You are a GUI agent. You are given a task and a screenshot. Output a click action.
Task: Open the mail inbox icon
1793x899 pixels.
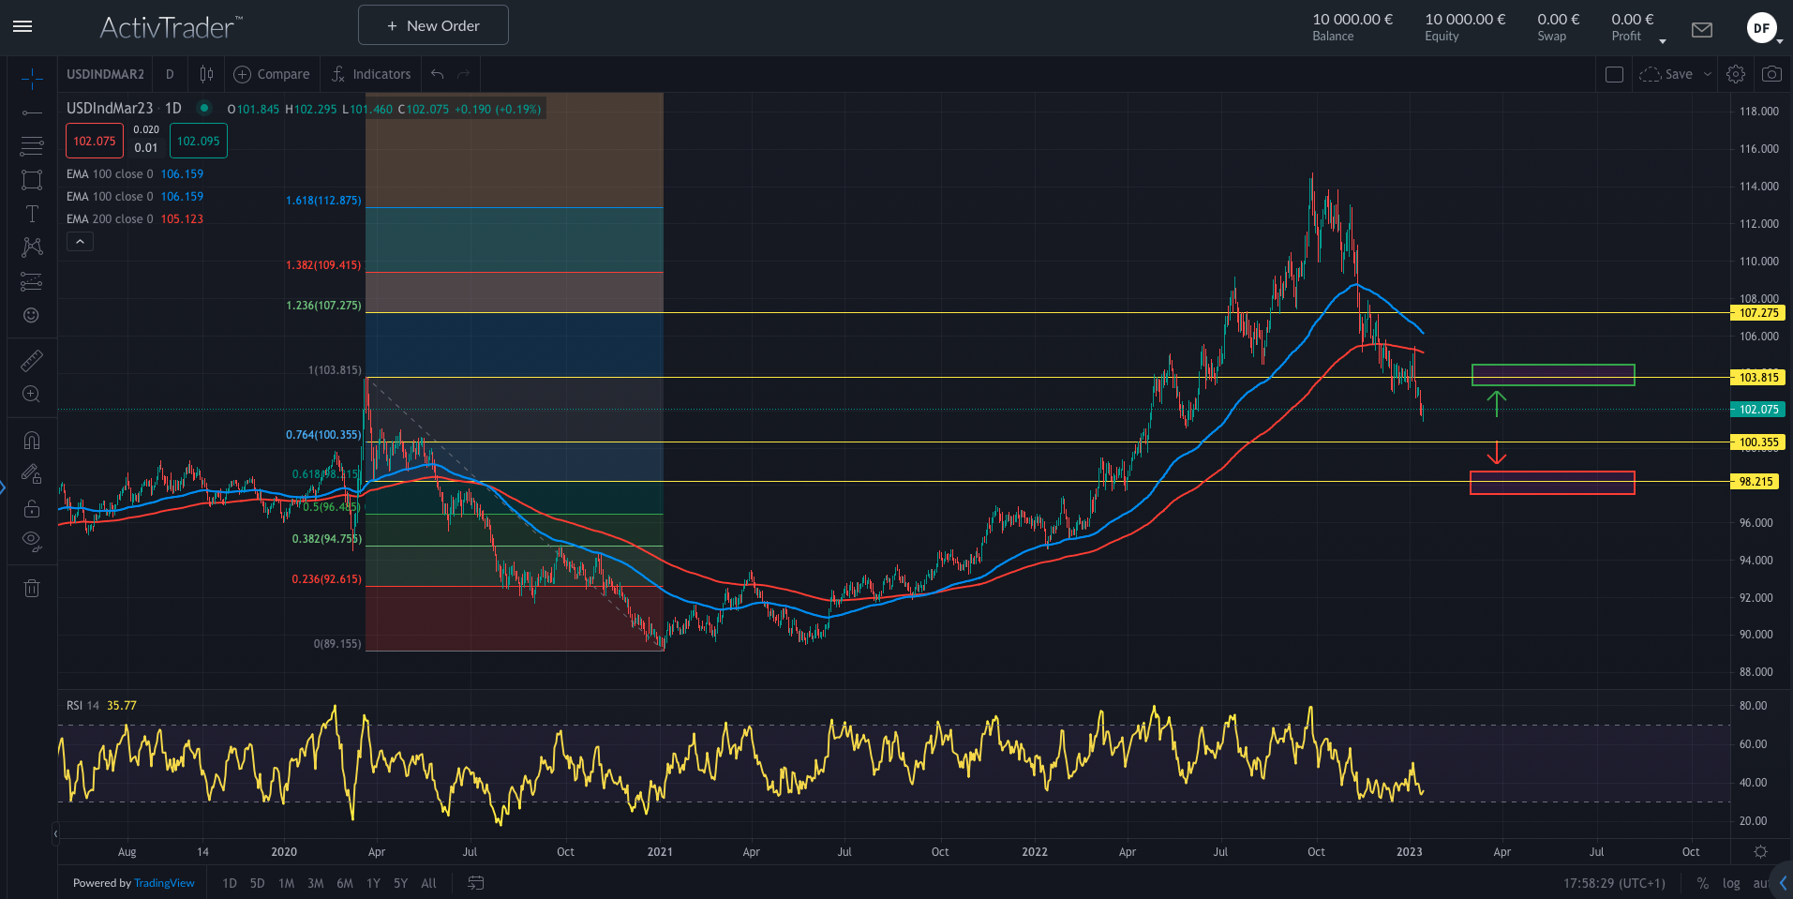coord(1702,30)
